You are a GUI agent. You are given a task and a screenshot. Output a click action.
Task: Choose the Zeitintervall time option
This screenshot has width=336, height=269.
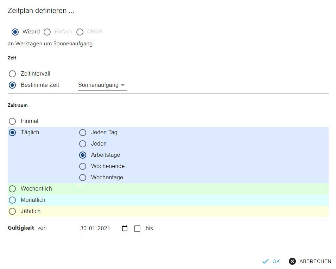pos(12,74)
